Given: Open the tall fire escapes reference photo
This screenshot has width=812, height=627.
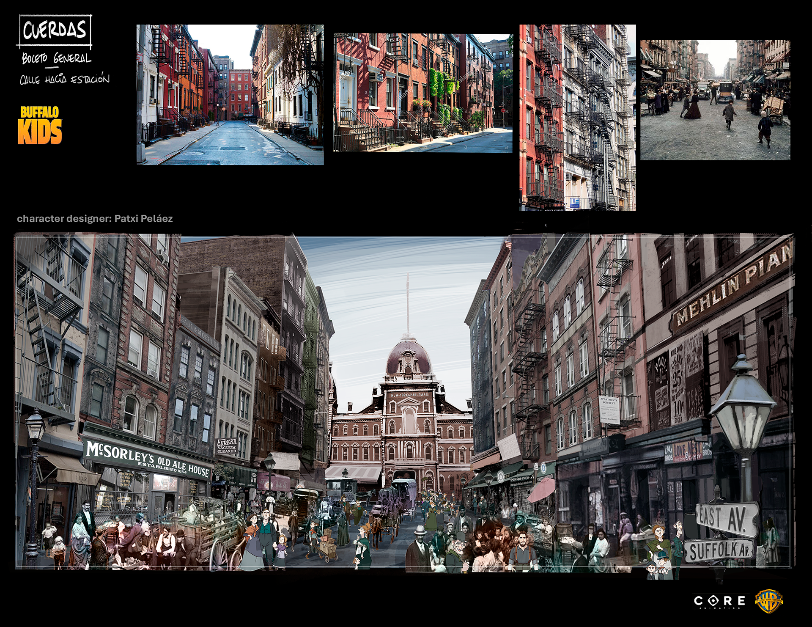Looking at the screenshot, I should (578, 117).
